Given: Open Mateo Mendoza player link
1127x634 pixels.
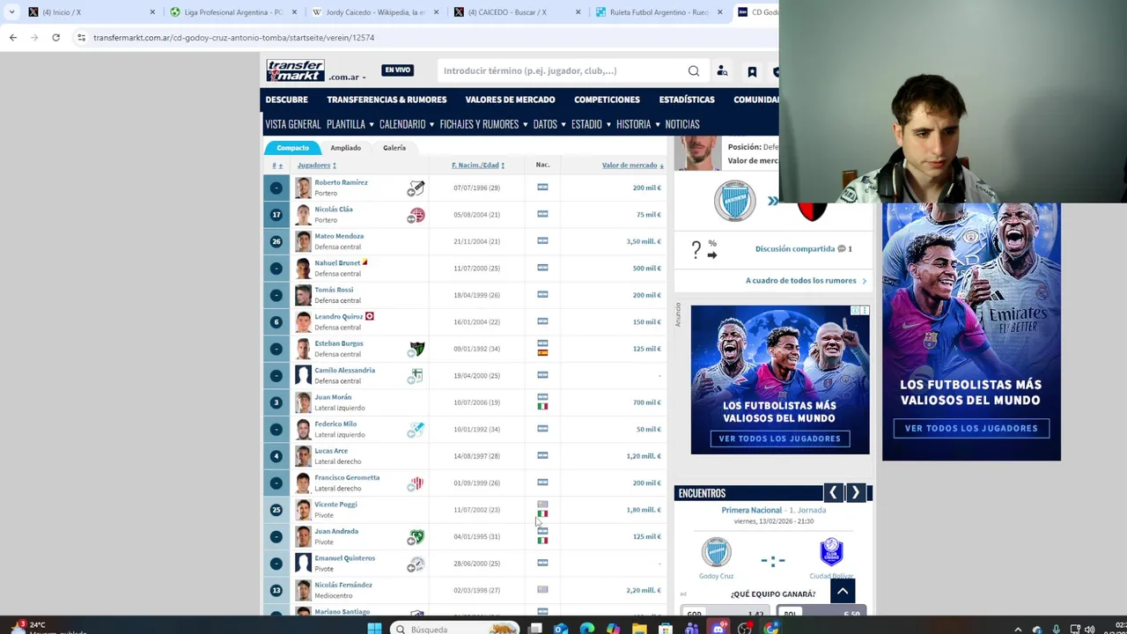Looking at the screenshot, I should [339, 236].
